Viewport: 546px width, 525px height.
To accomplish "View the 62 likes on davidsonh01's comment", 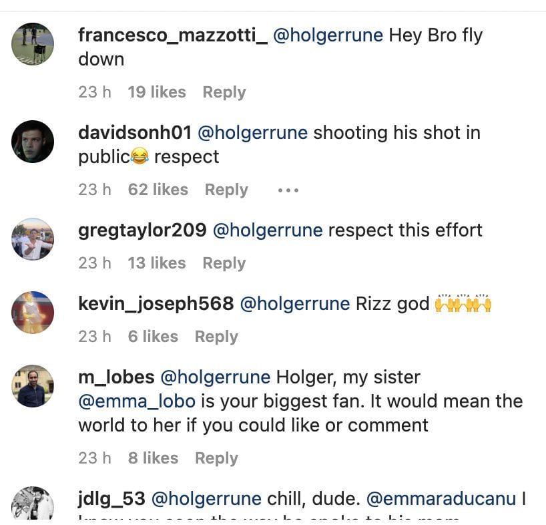I will coord(158,190).
